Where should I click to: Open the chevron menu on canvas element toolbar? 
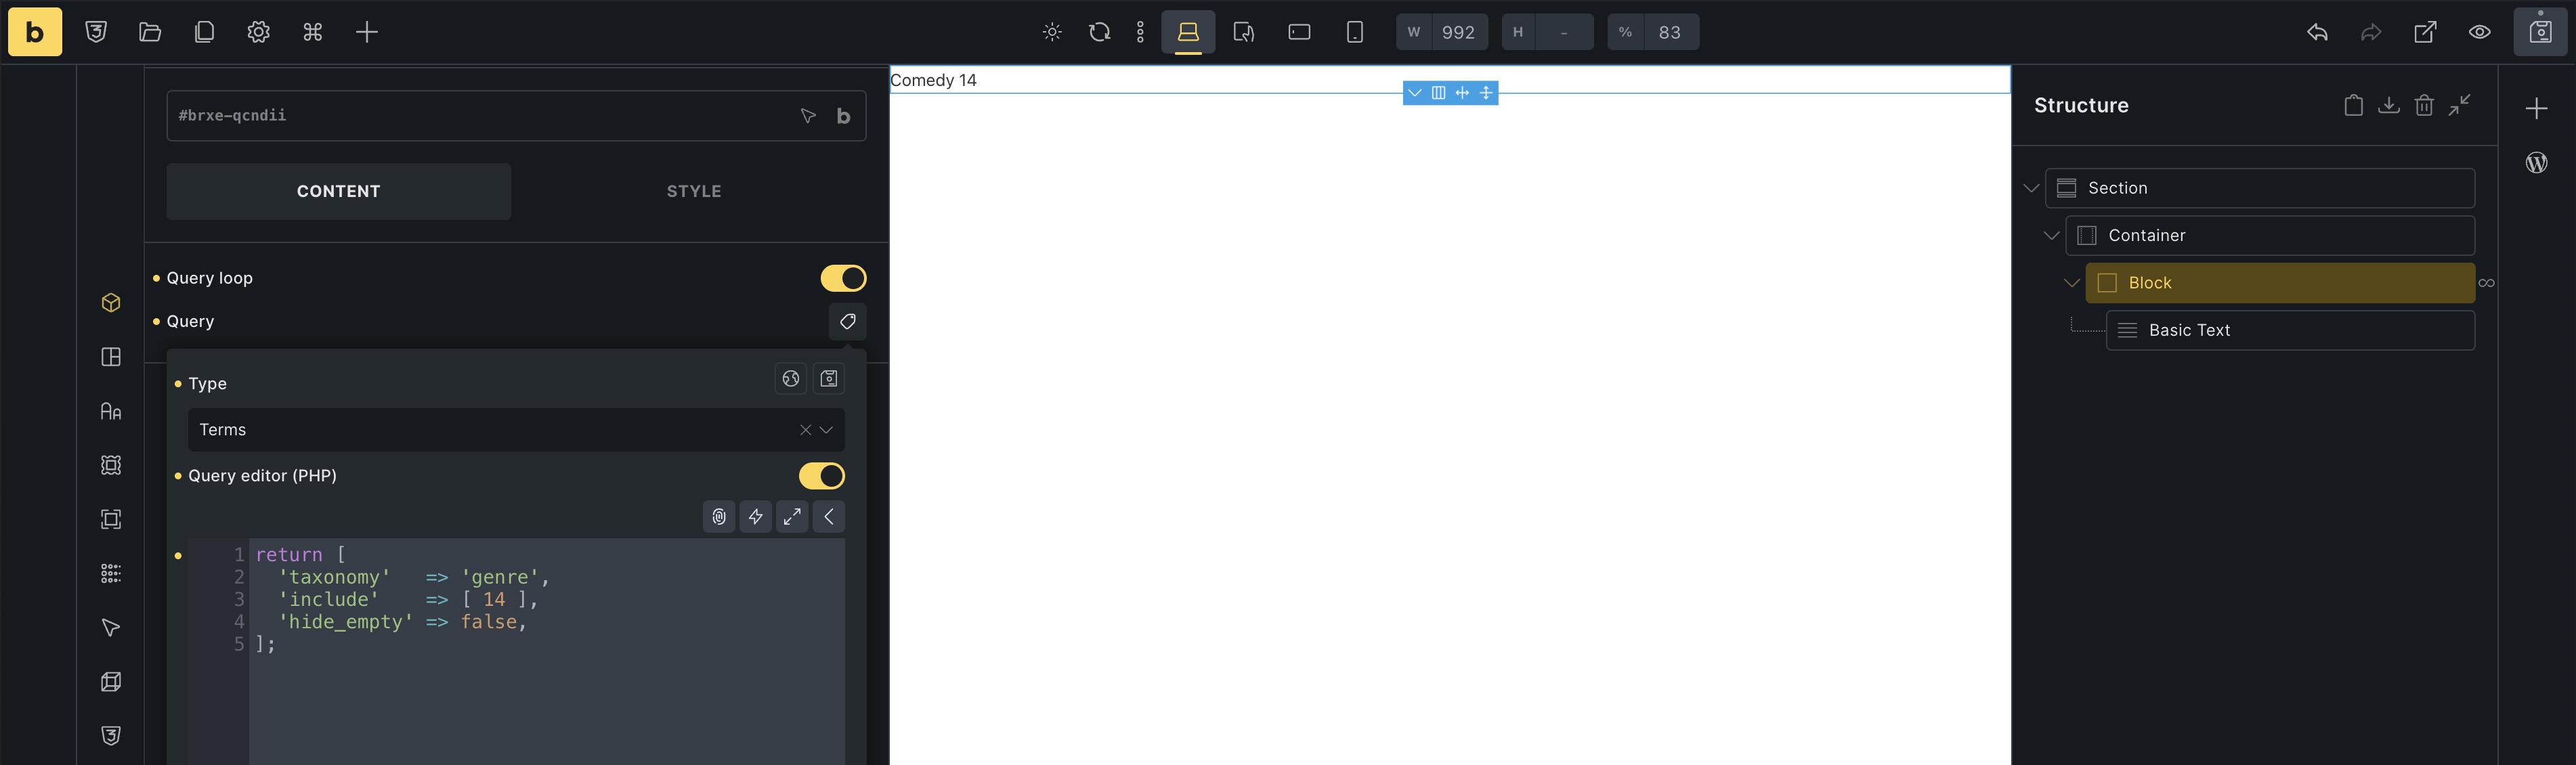[1414, 93]
